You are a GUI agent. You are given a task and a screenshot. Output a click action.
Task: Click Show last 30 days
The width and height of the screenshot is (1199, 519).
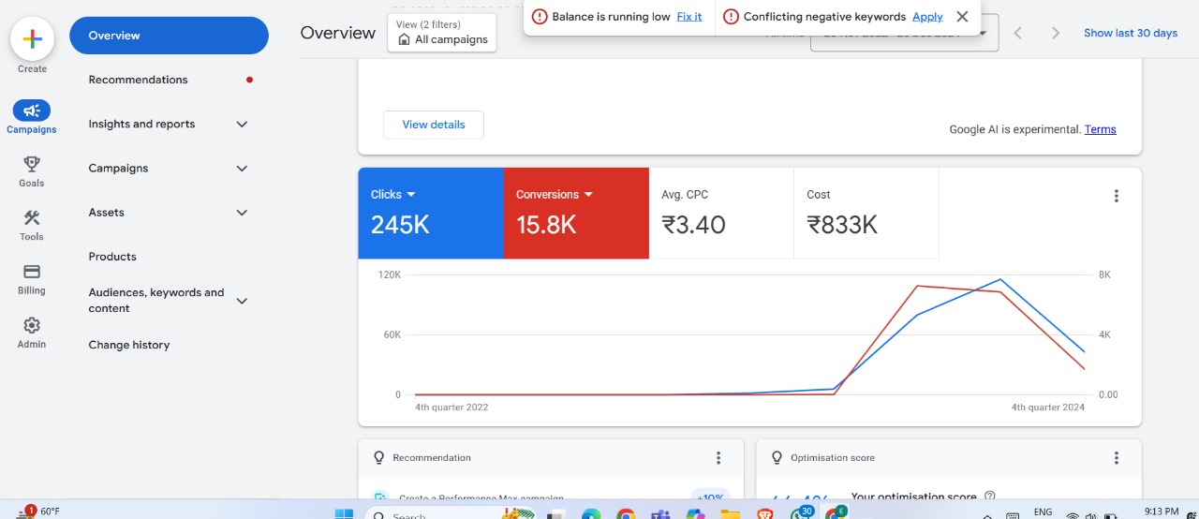pos(1130,33)
